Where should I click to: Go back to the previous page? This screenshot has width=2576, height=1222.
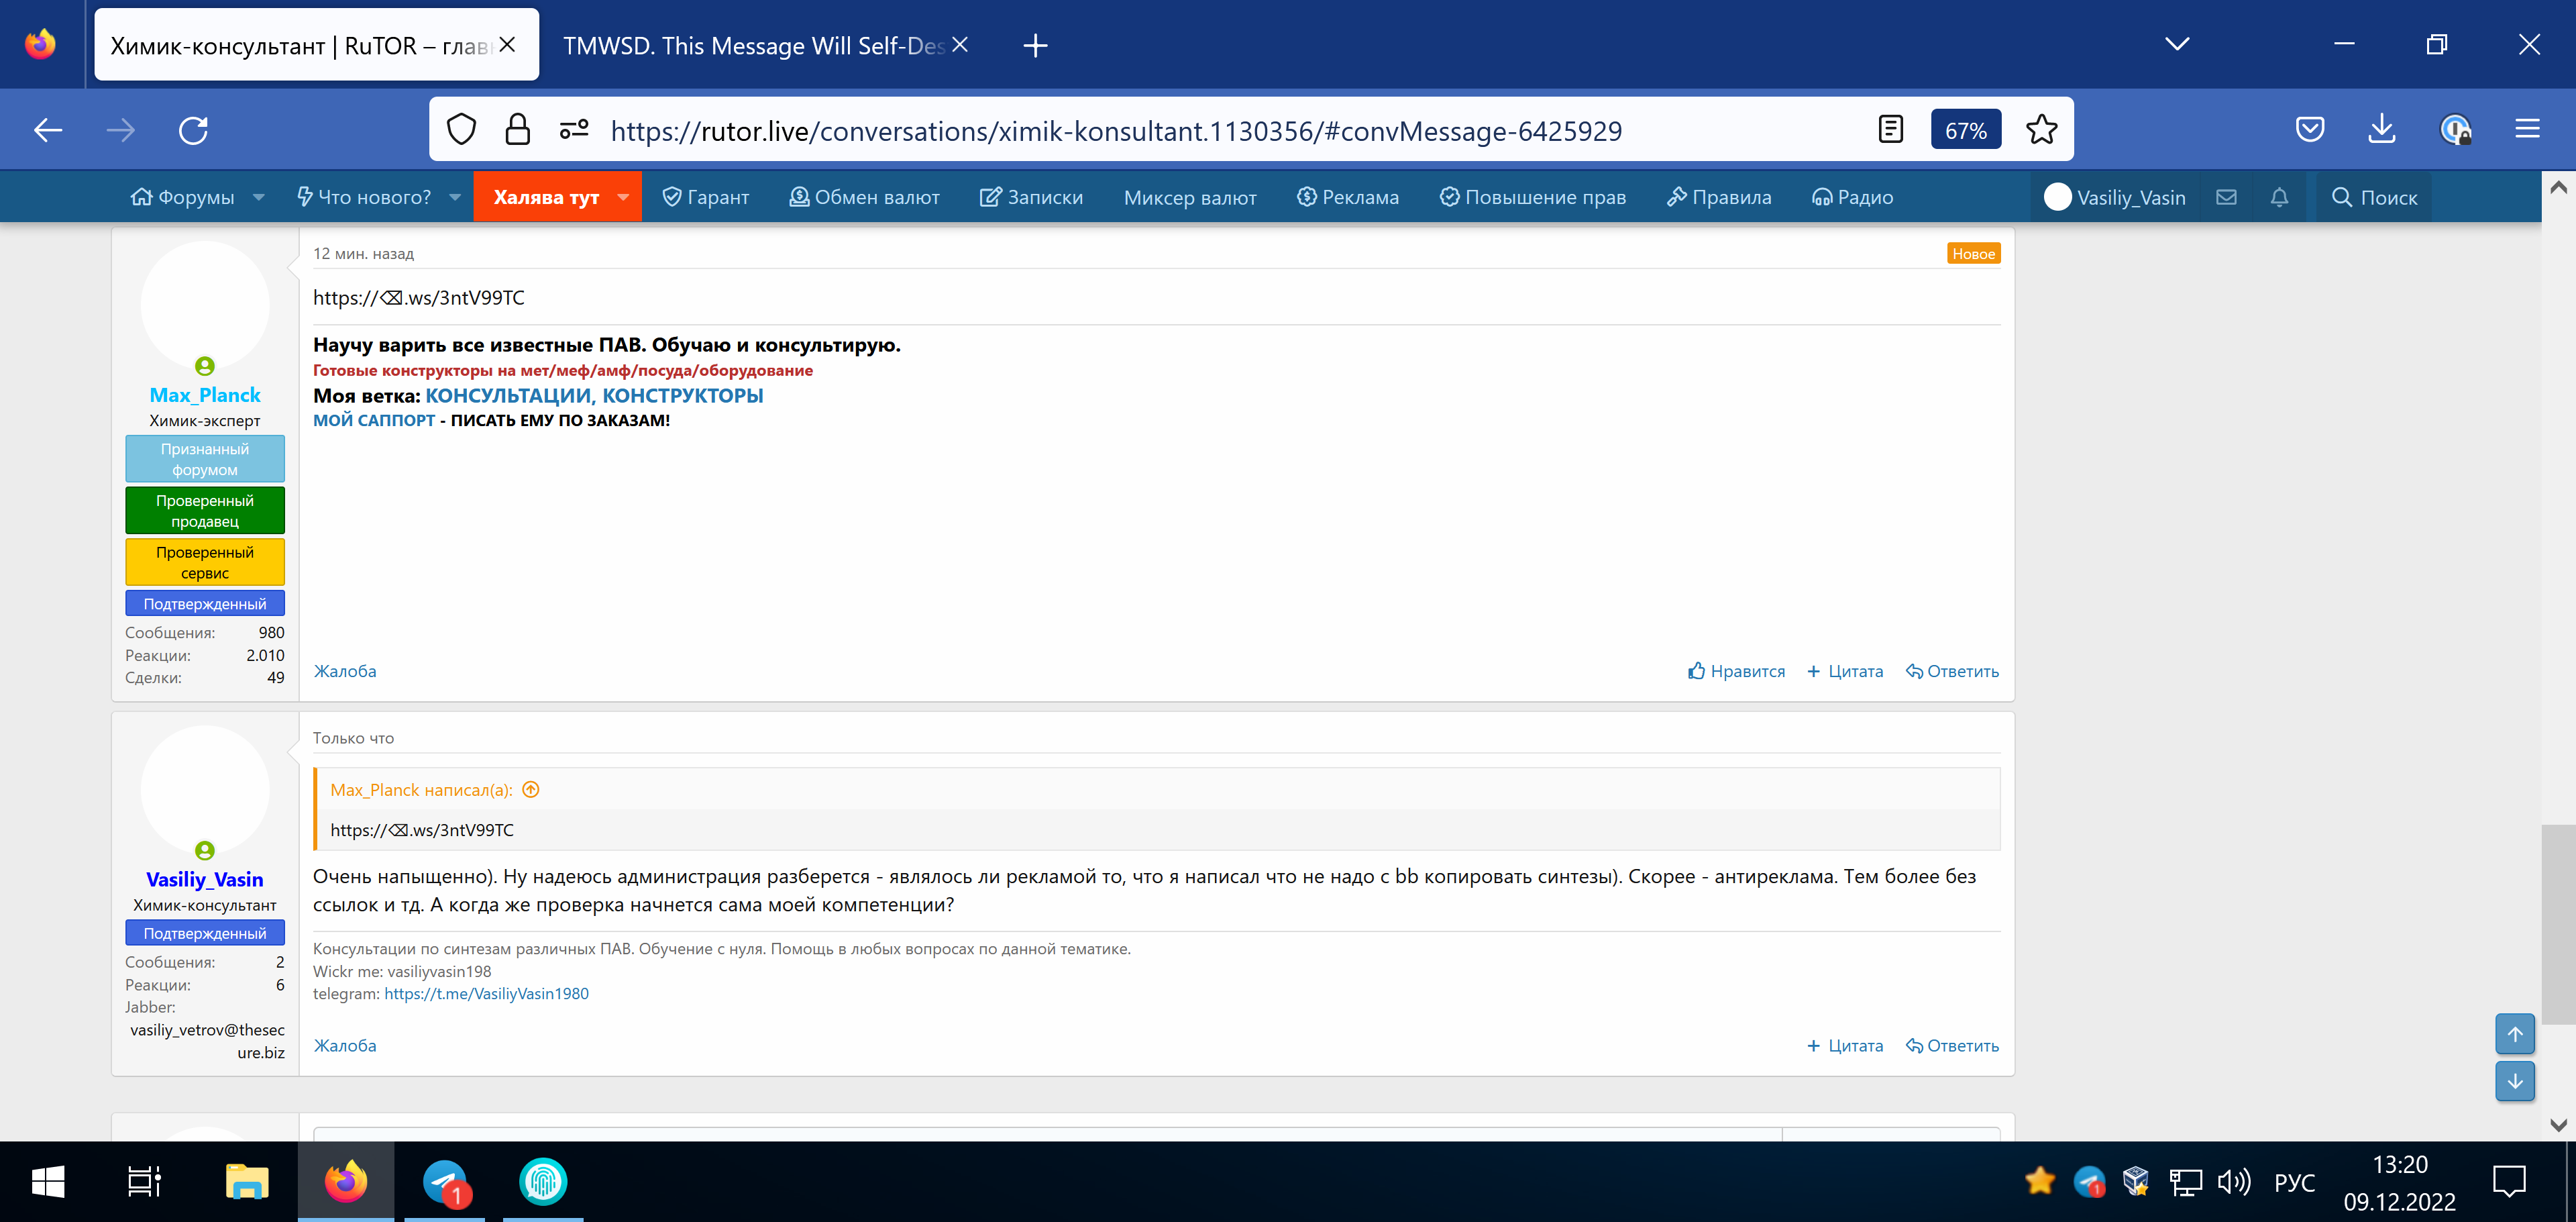point(48,130)
